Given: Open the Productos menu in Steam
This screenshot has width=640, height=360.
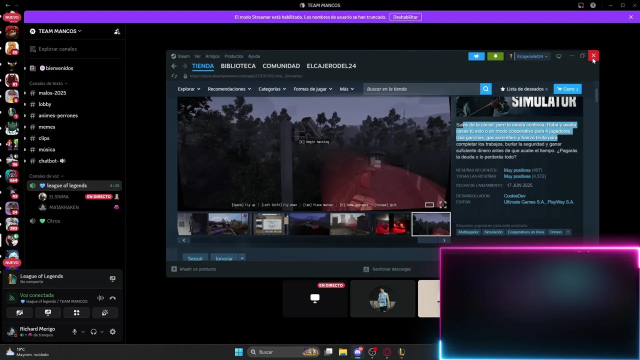Looking at the screenshot, I should click(233, 56).
